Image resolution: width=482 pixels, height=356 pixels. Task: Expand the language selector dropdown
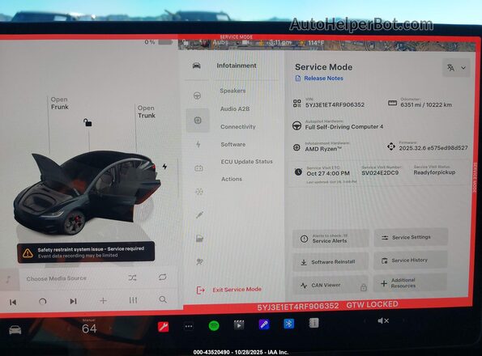point(456,68)
